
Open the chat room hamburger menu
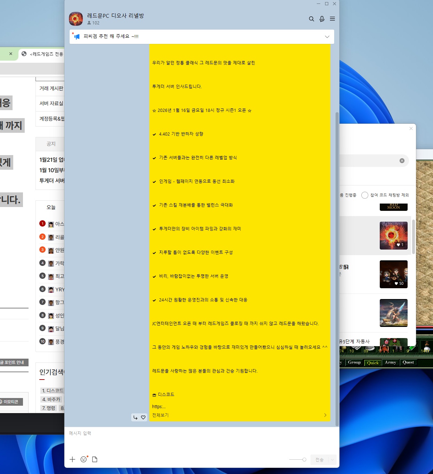[332, 19]
